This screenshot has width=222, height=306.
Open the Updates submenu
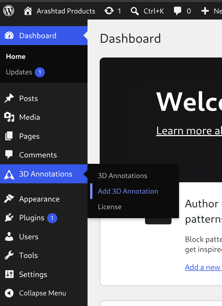(19, 72)
